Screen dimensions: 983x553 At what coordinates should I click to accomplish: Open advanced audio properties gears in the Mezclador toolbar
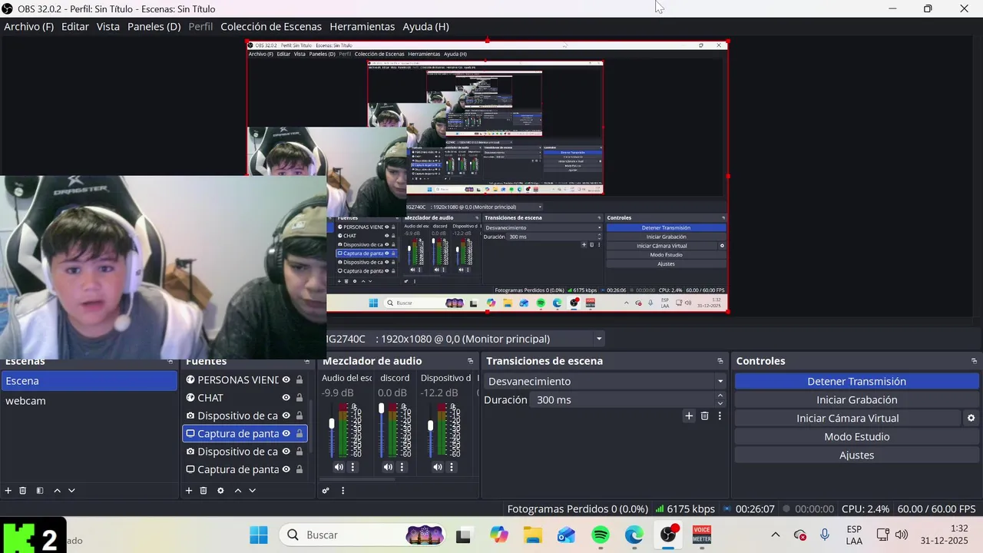[326, 491]
